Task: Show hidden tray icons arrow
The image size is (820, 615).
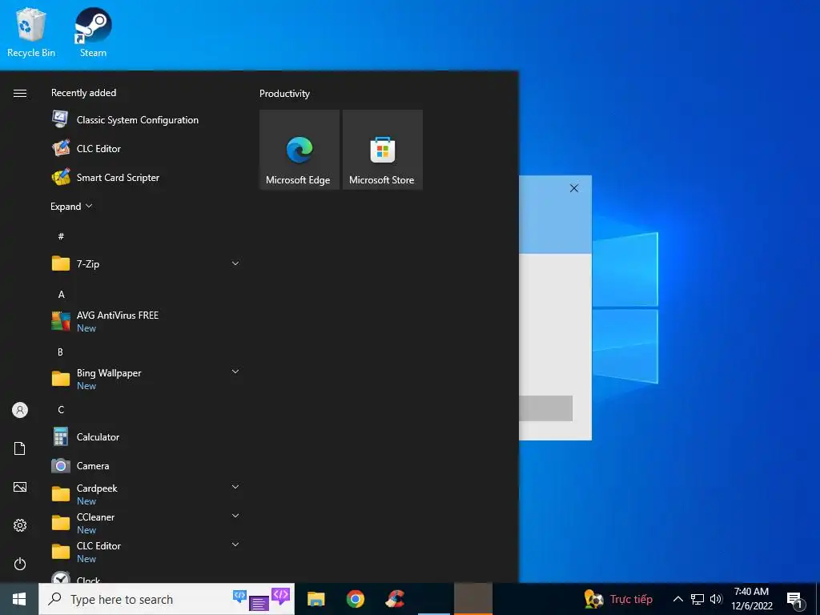Action: pos(677,599)
